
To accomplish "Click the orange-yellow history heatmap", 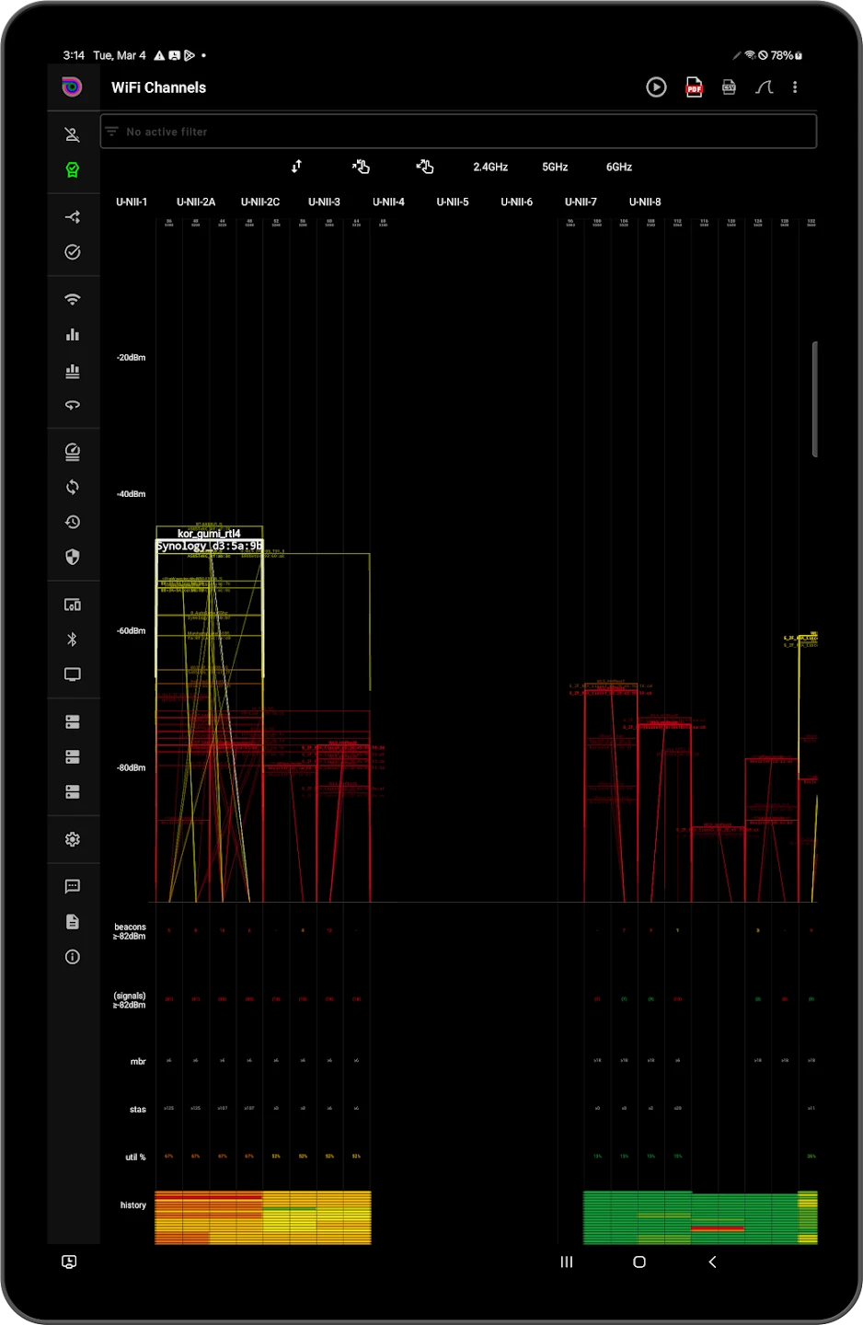I will (x=263, y=1217).
